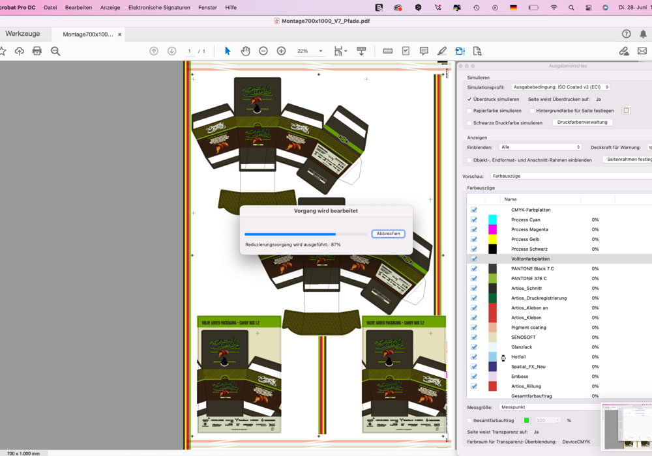Uncheck the Prozess Cyan plate

pos(474,220)
